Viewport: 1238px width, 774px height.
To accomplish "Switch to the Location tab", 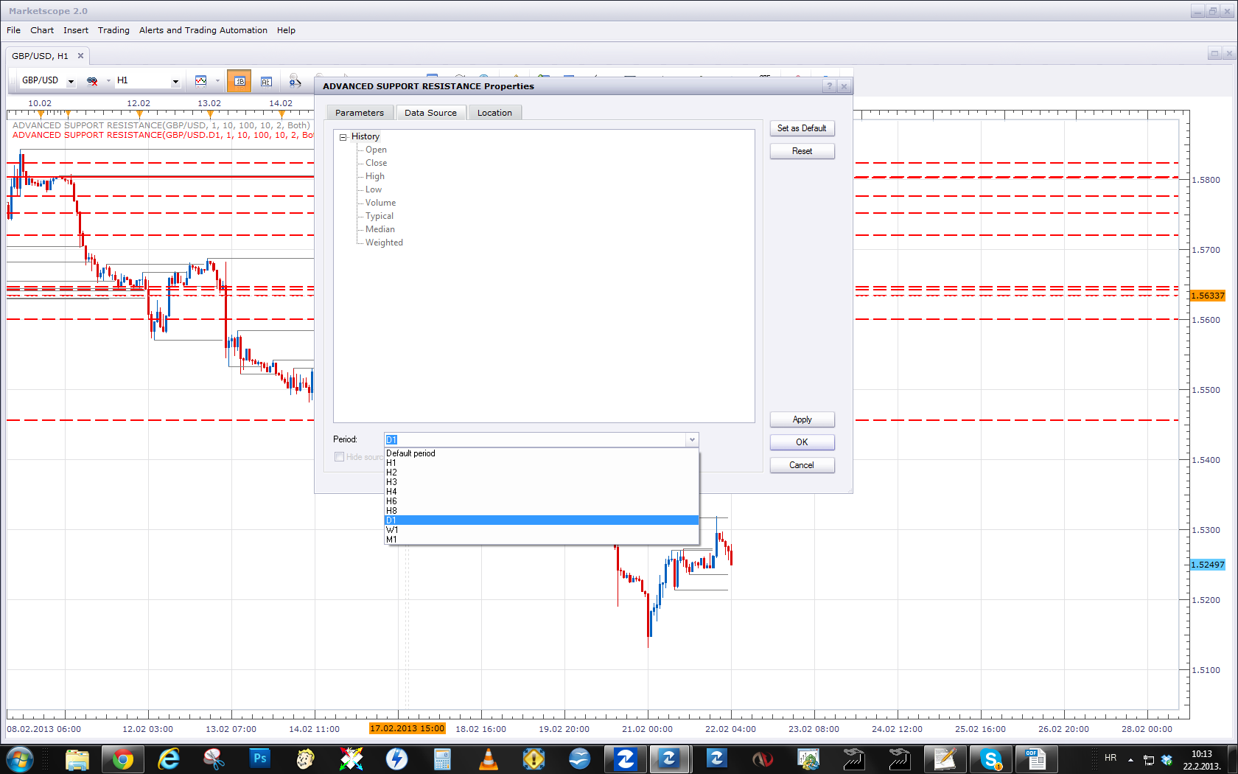I will click(x=494, y=113).
